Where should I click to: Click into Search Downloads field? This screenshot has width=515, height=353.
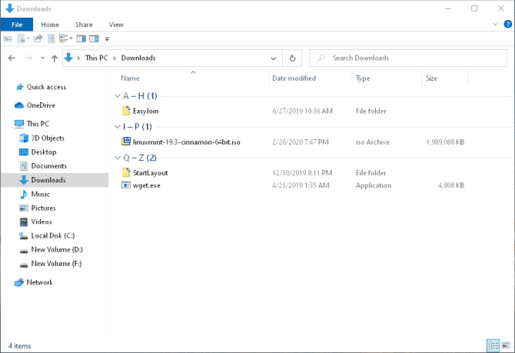408,58
